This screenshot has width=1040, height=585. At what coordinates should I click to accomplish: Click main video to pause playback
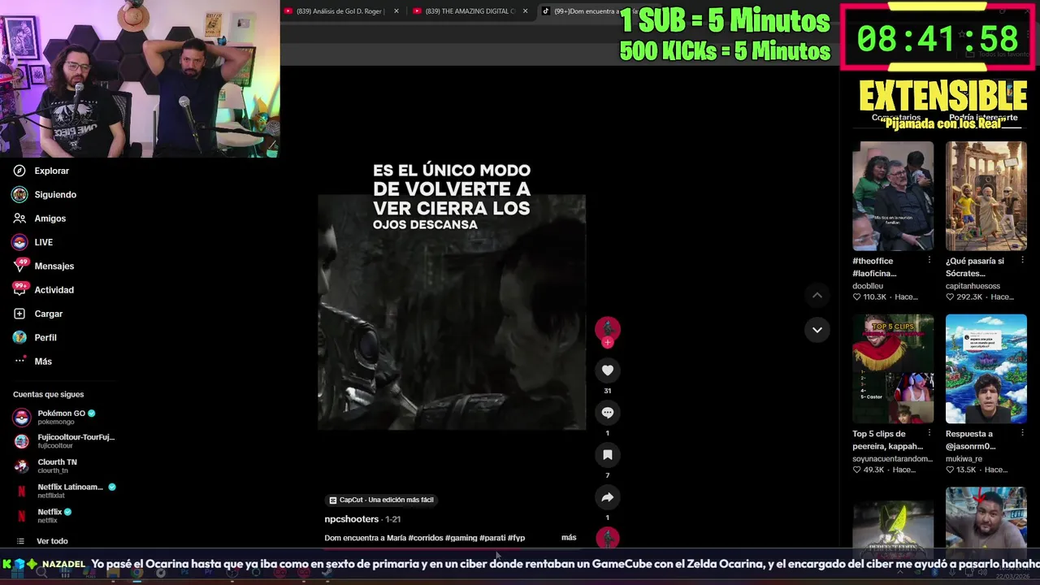click(x=452, y=312)
